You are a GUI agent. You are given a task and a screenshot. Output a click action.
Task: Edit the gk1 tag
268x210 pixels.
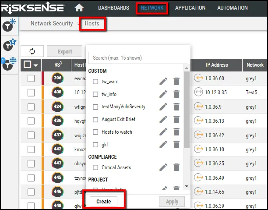point(163,144)
